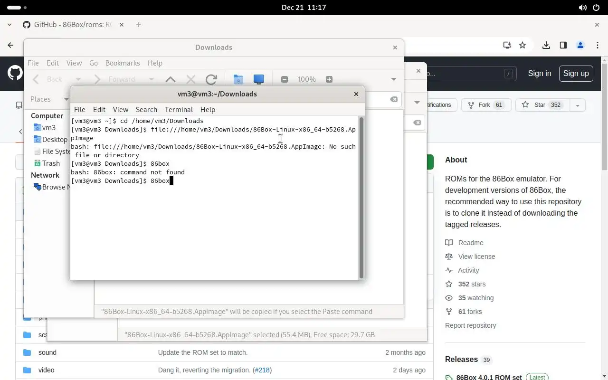Toggle the browser side panel icon

click(x=563, y=45)
